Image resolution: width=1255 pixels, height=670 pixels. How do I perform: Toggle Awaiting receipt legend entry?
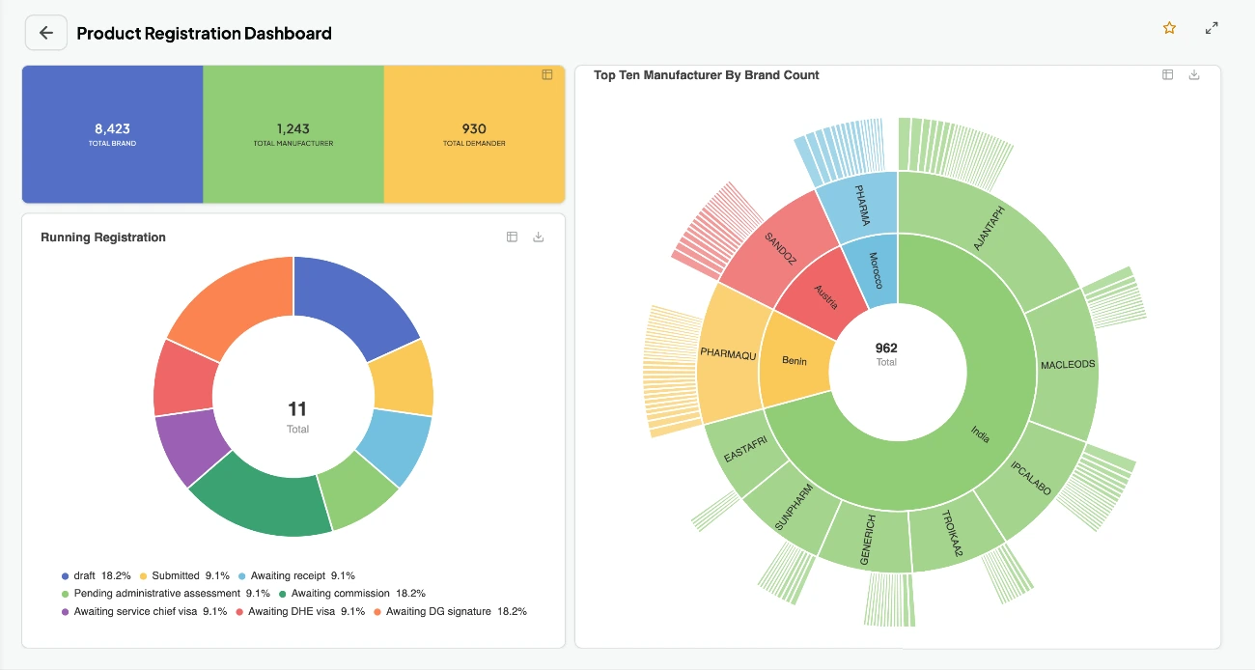point(296,575)
